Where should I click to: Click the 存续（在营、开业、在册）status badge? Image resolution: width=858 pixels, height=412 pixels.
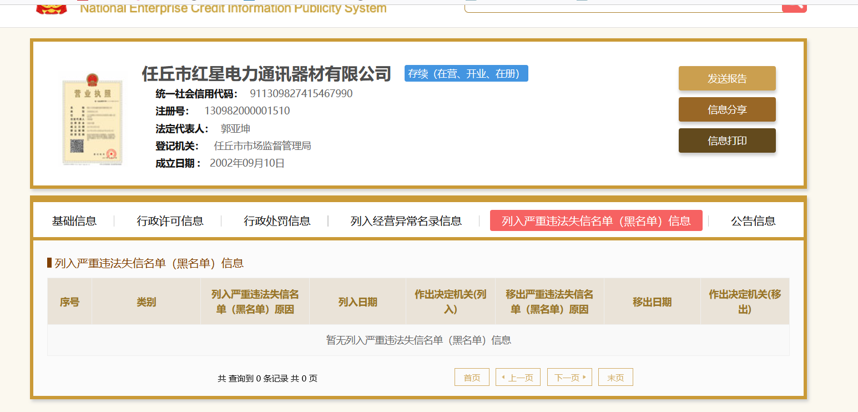pyautogui.click(x=466, y=73)
